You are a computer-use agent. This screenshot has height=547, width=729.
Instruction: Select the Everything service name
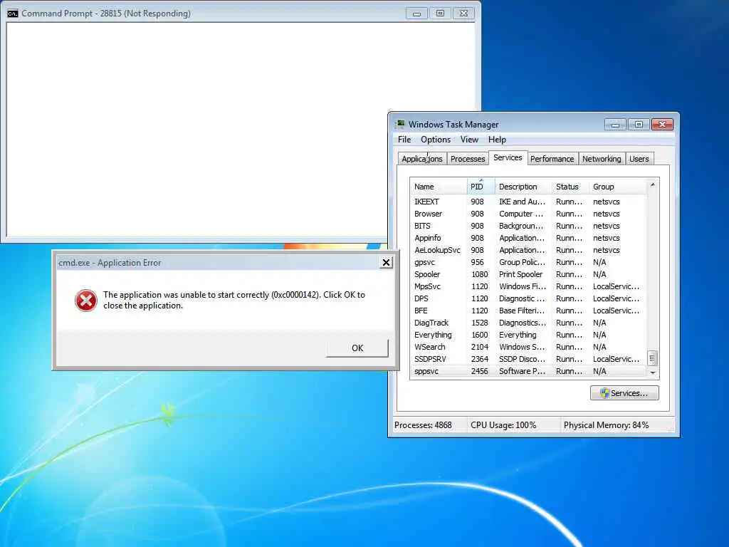coord(433,335)
